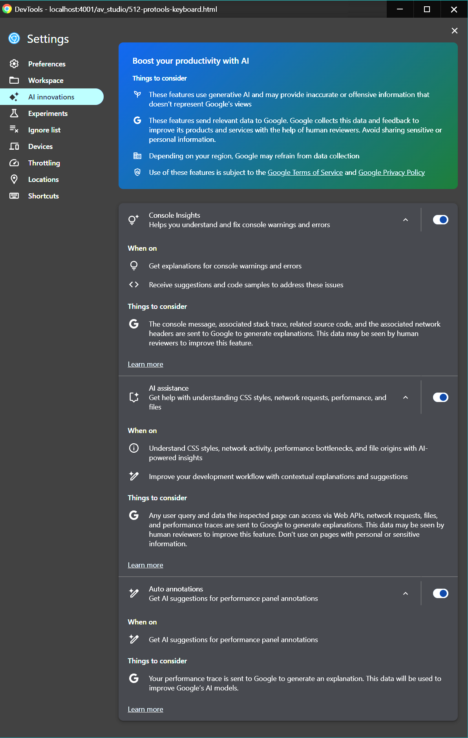This screenshot has width=468, height=738.
Task: Close the Settings panel
Action: [x=455, y=31]
